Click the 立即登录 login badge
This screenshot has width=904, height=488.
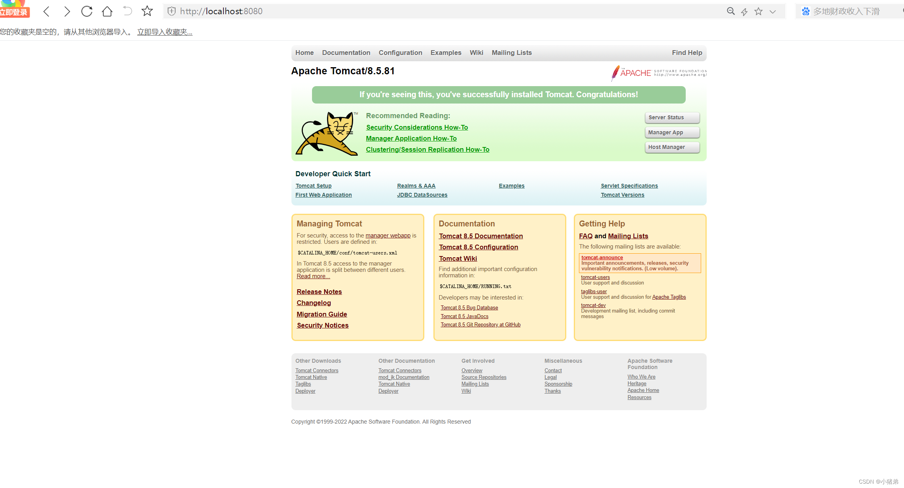pyautogui.click(x=14, y=12)
